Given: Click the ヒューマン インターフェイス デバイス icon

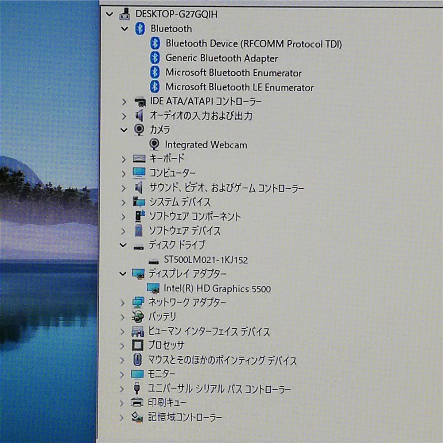Looking at the screenshot, I should [138, 331].
